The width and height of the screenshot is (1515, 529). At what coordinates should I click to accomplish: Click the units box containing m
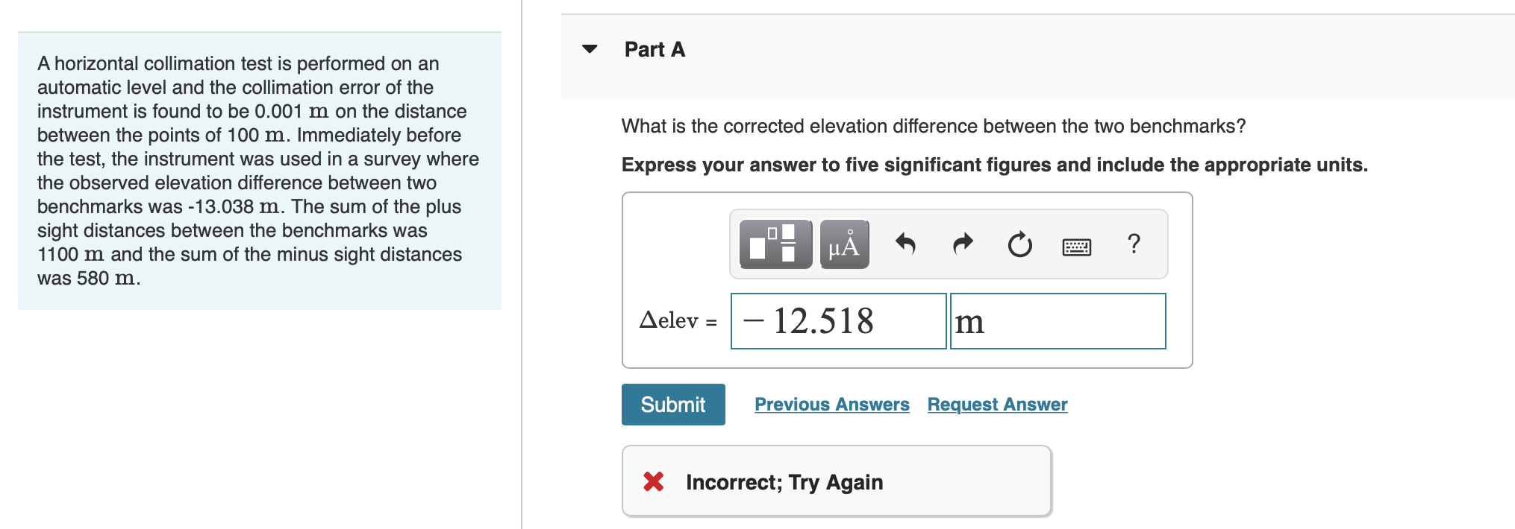(x=1057, y=321)
